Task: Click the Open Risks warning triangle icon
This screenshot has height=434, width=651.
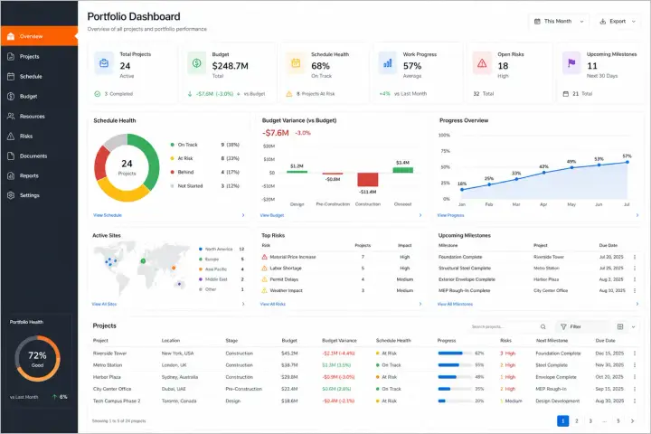Action: pyautogui.click(x=482, y=63)
